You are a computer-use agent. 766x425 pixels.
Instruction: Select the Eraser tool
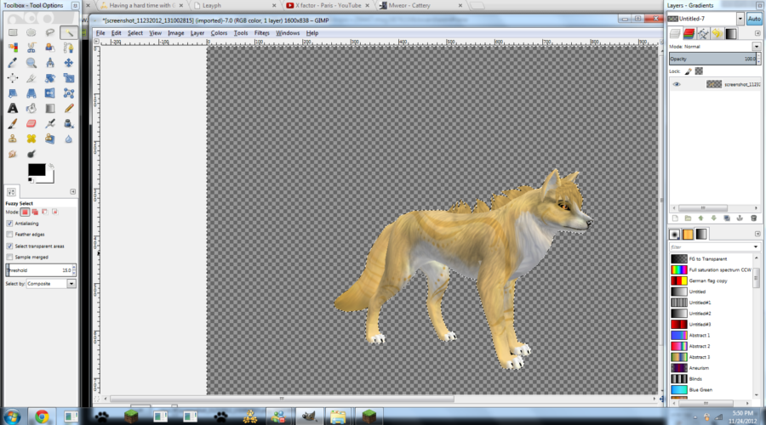point(31,124)
